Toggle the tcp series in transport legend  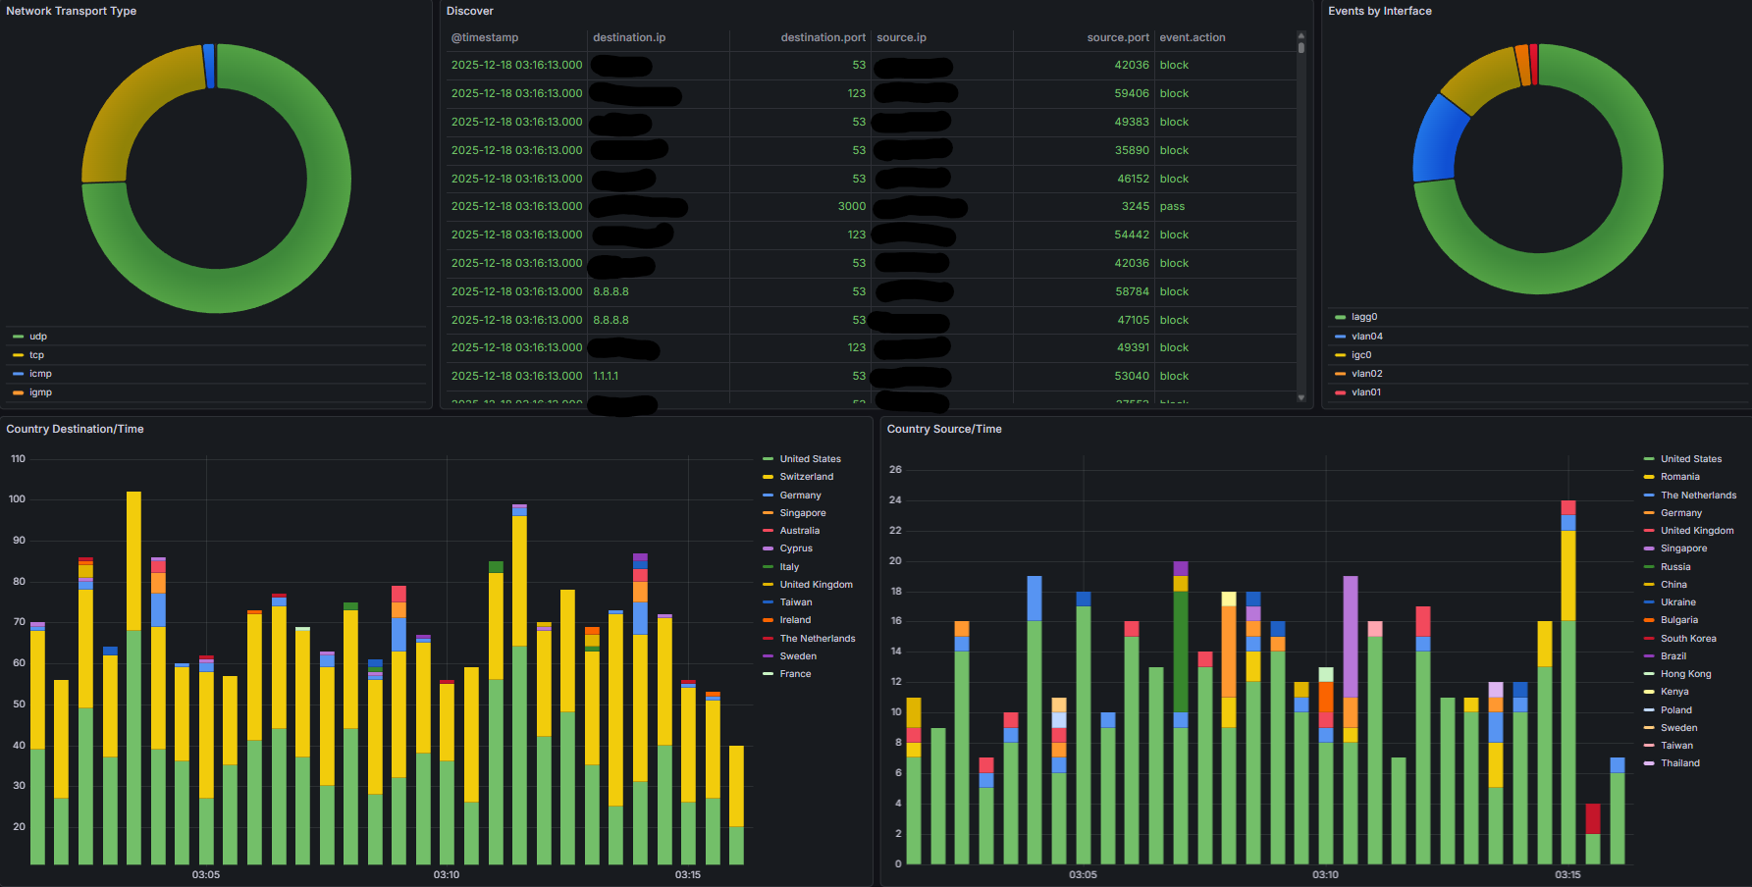(36, 355)
